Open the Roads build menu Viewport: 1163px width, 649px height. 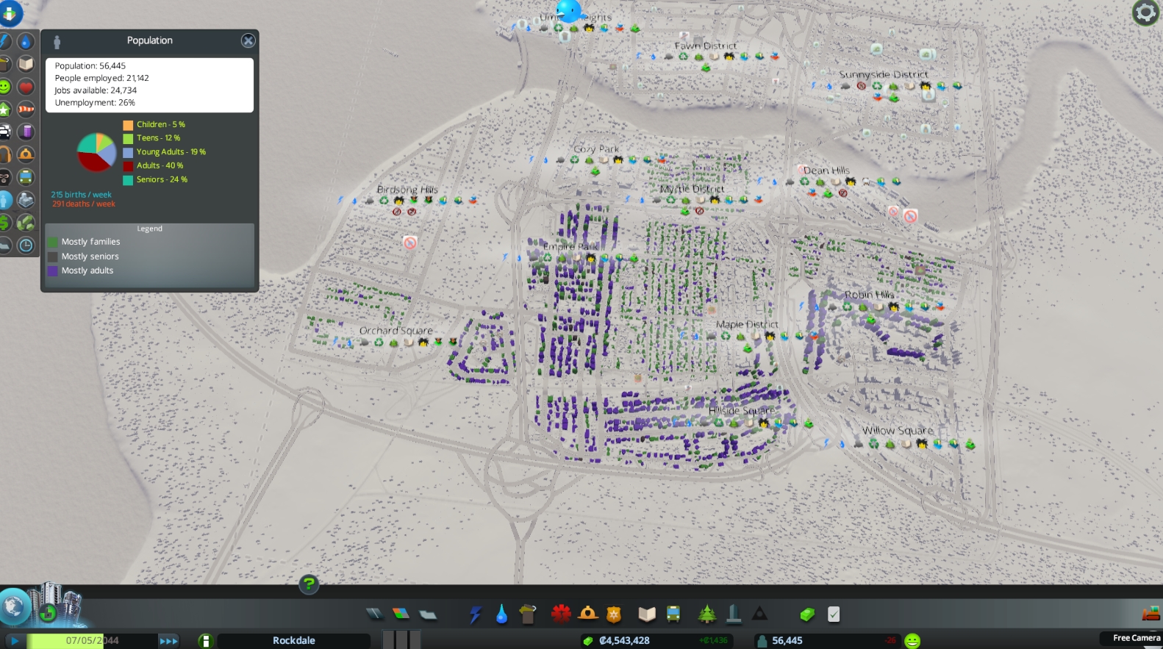375,614
